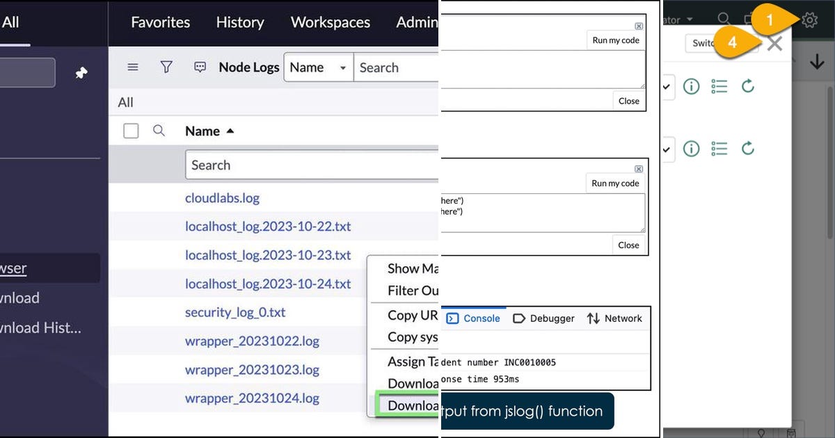Toggle the first checkmark box in the preferences panel
This screenshot has height=438, width=835.
coord(666,86)
